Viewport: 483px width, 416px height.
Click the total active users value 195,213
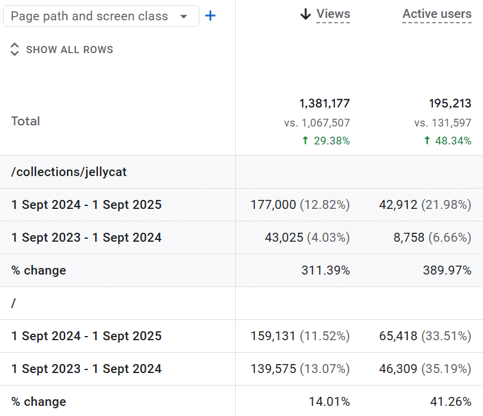coord(450,104)
